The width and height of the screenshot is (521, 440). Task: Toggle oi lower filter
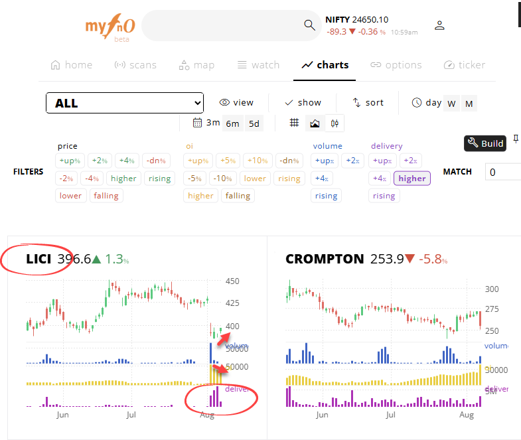[x=255, y=179]
